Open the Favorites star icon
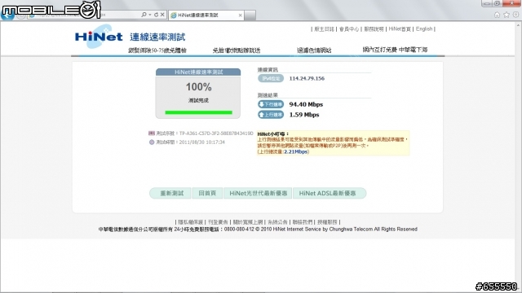Image resolution: width=522 pixels, height=293 pixels. pyautogui.click(x=507, y=15)
